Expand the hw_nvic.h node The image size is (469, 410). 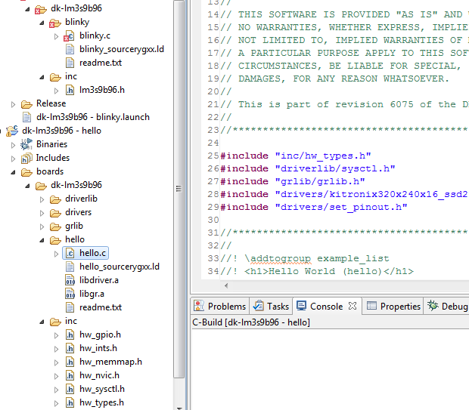click(56, 376)
